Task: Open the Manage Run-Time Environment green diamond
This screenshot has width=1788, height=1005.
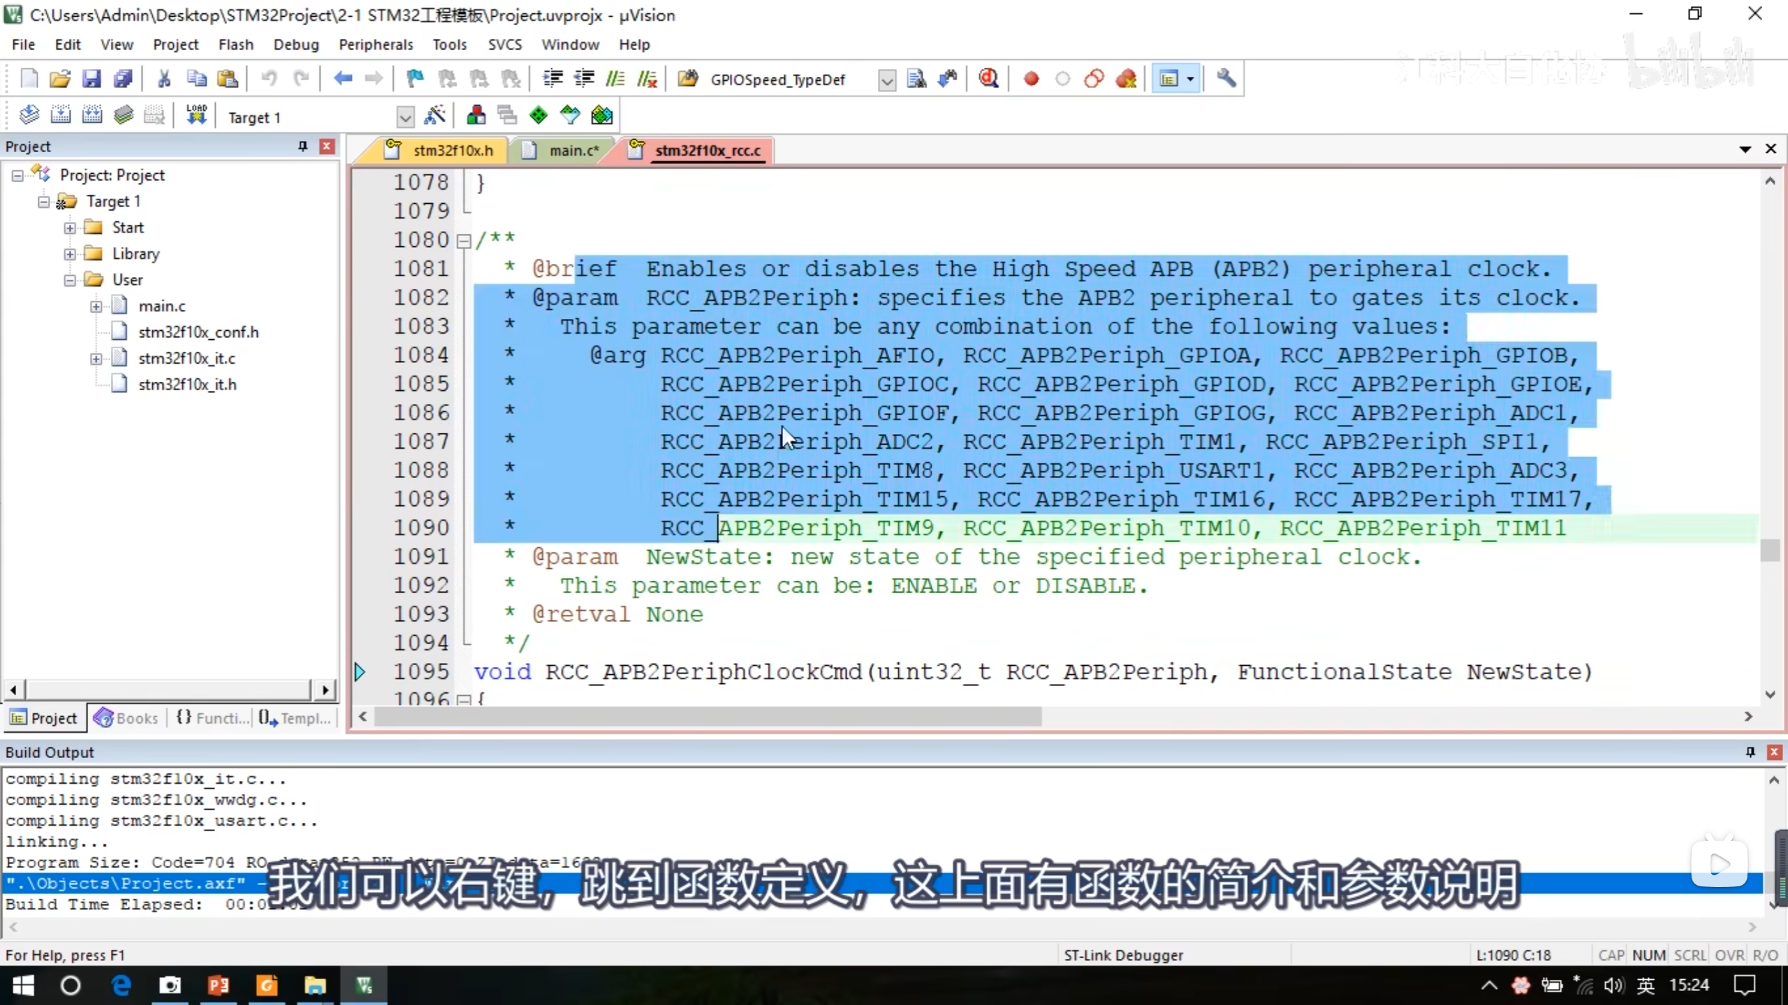Action: (538, 115)
